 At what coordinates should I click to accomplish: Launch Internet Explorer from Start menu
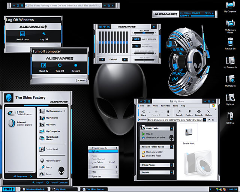[20, 123]
